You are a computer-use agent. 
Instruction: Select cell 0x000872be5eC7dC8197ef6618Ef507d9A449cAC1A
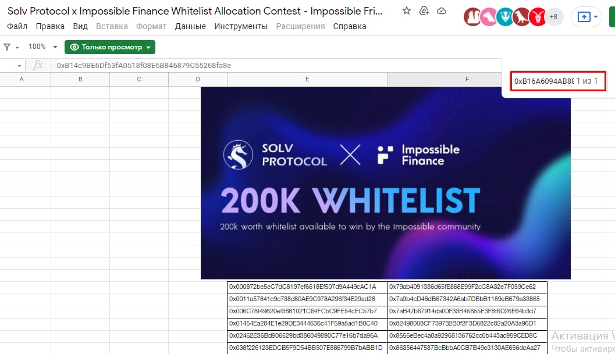(307, 287)
